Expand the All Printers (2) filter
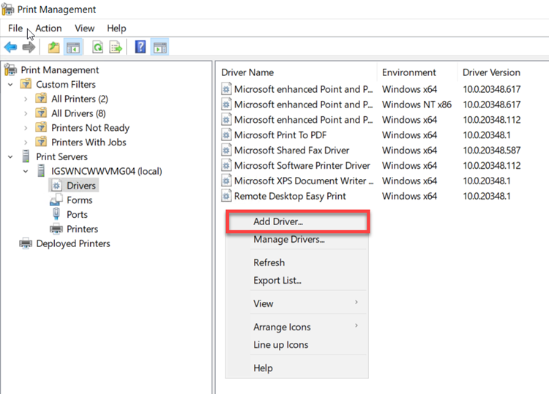 coord(27,99)
